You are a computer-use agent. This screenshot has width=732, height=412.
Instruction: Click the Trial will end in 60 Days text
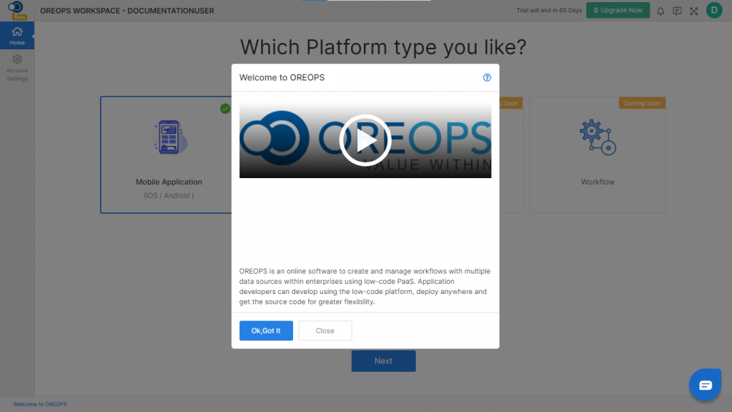pos(549,10)
